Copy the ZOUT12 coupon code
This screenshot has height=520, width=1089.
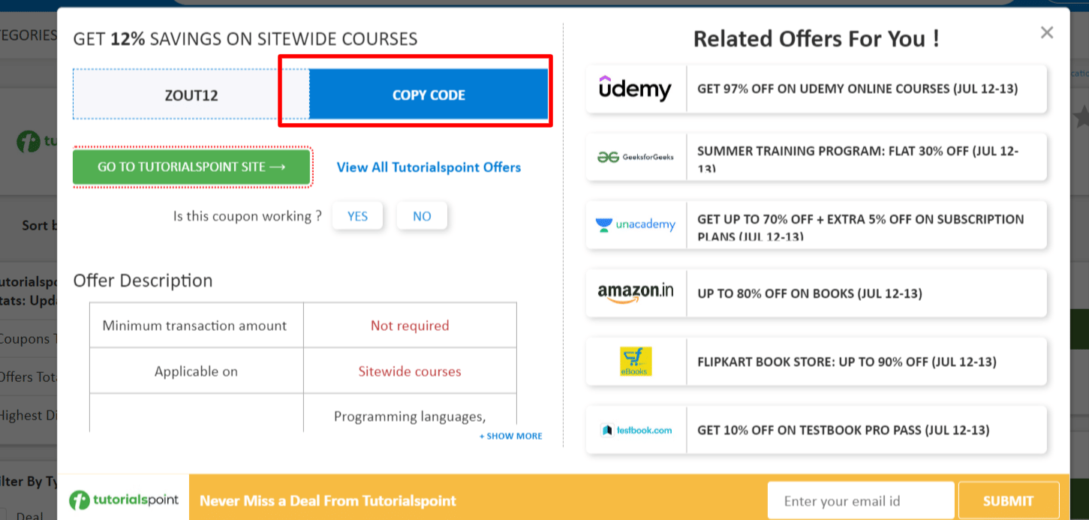pos(429,95)
